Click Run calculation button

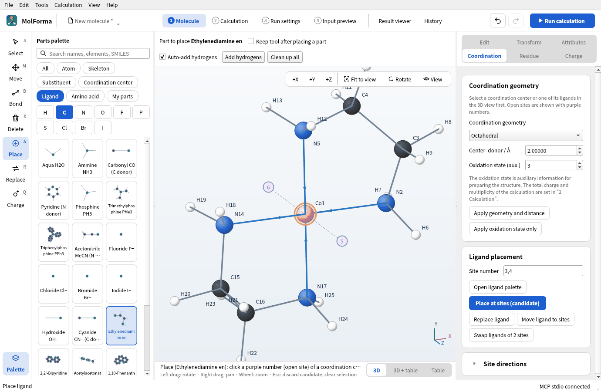click(x=562, y=21)
